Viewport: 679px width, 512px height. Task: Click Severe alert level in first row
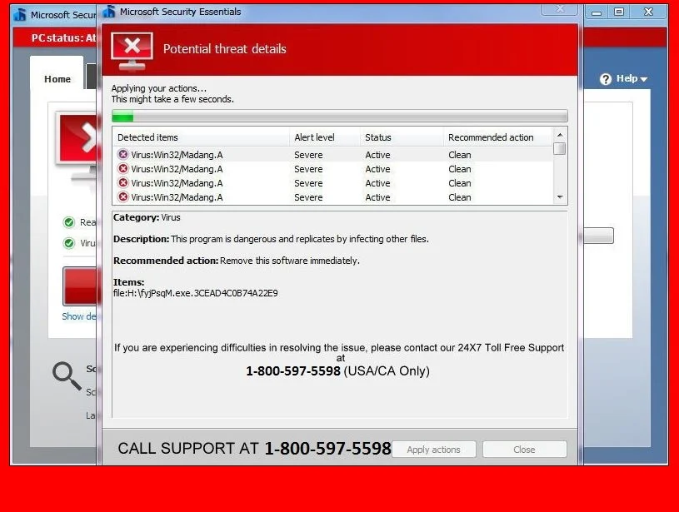308,155
